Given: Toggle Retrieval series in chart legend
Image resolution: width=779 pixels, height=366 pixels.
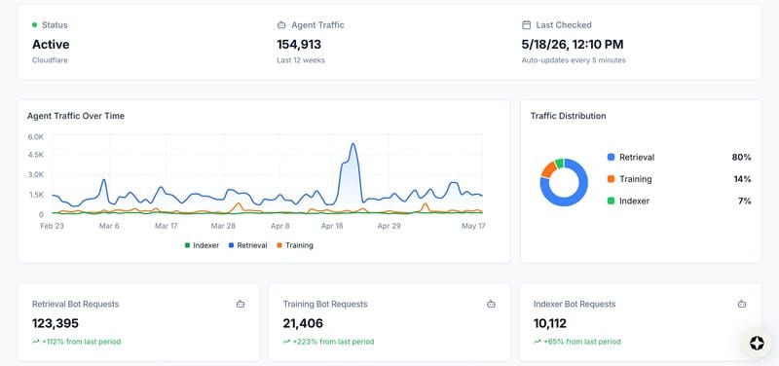Looking at the screenshot, I should [x=247, y=245].
